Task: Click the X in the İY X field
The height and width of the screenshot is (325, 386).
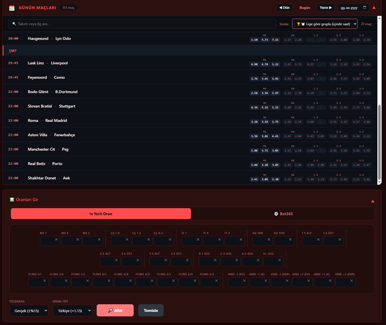Action: coord(220,239)
